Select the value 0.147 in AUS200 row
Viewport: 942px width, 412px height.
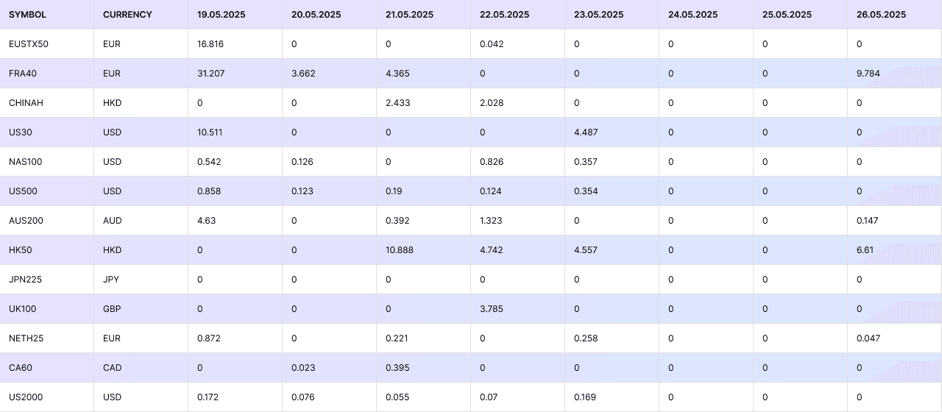click(x=868, y=221)
